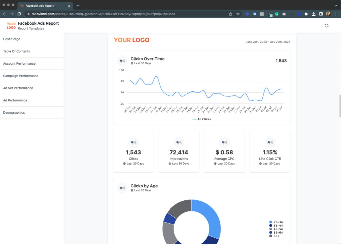Go to Table Of Contents

(32, 51)
